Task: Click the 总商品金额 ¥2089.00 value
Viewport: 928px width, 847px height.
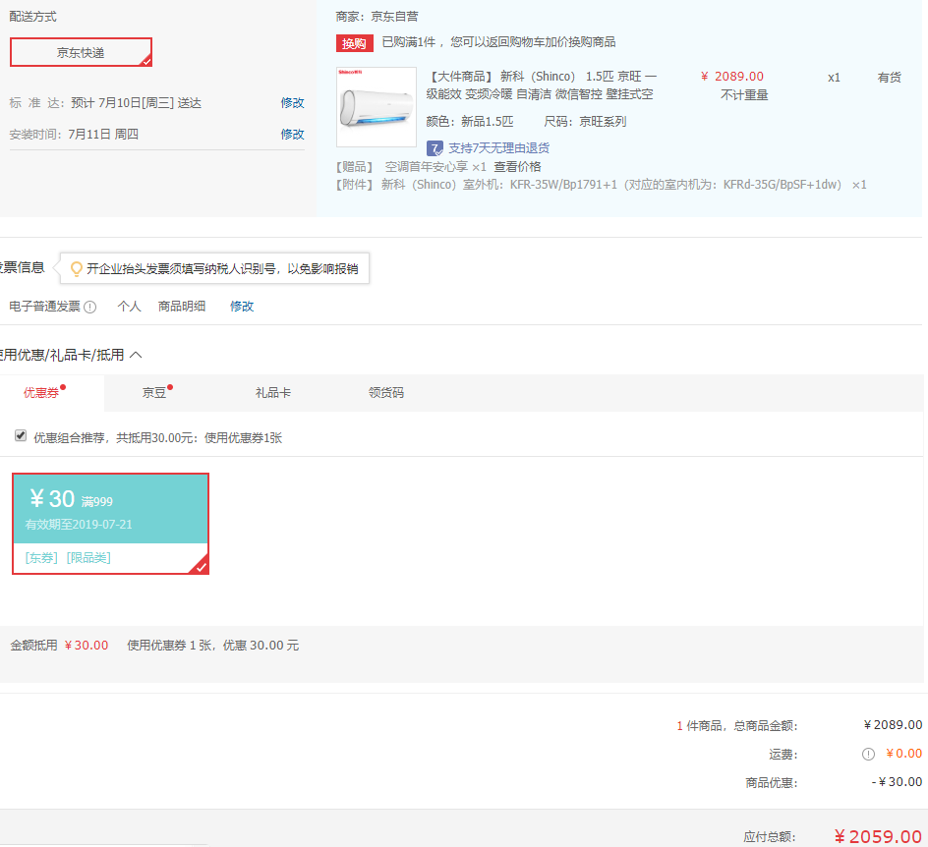Action: (x=893, y=724)
